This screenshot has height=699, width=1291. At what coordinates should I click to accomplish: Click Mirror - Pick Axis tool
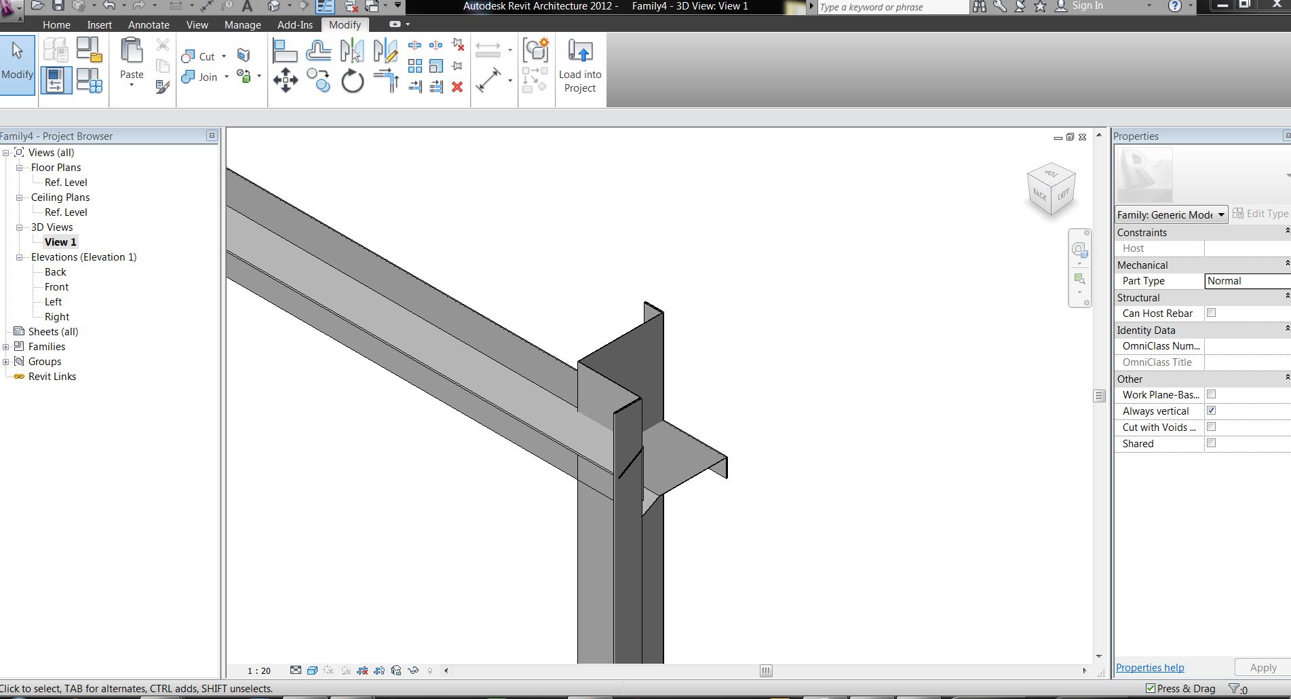pyautogui.click(x=352, y=51)
